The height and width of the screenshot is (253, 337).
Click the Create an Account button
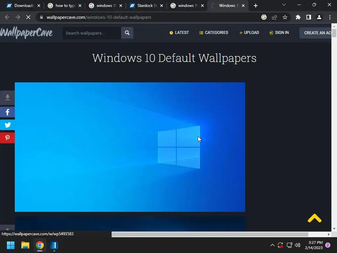point(316,33)
